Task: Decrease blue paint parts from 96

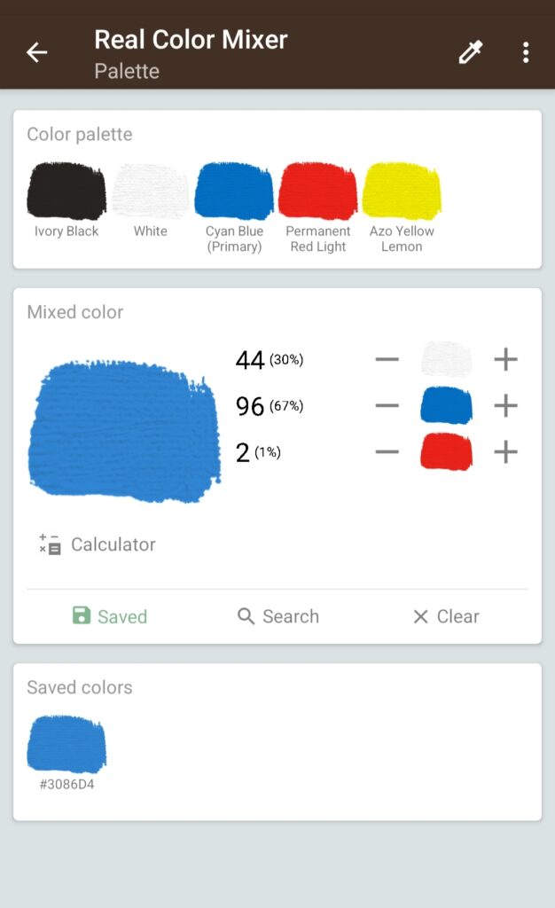Action: pos(387,406)
